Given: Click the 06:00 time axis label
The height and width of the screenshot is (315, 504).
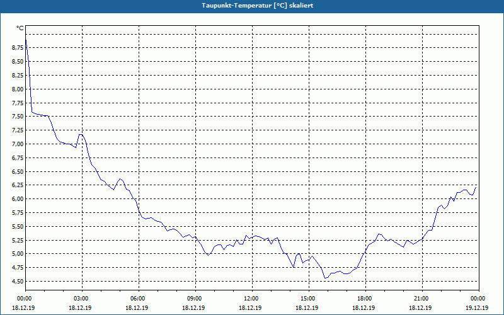Looking at the screenshot, I should pyautogui.click(x=138, y=299).
